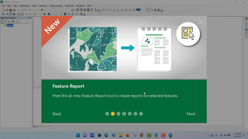Open the Geoprocessing menu

pos(56,6)
